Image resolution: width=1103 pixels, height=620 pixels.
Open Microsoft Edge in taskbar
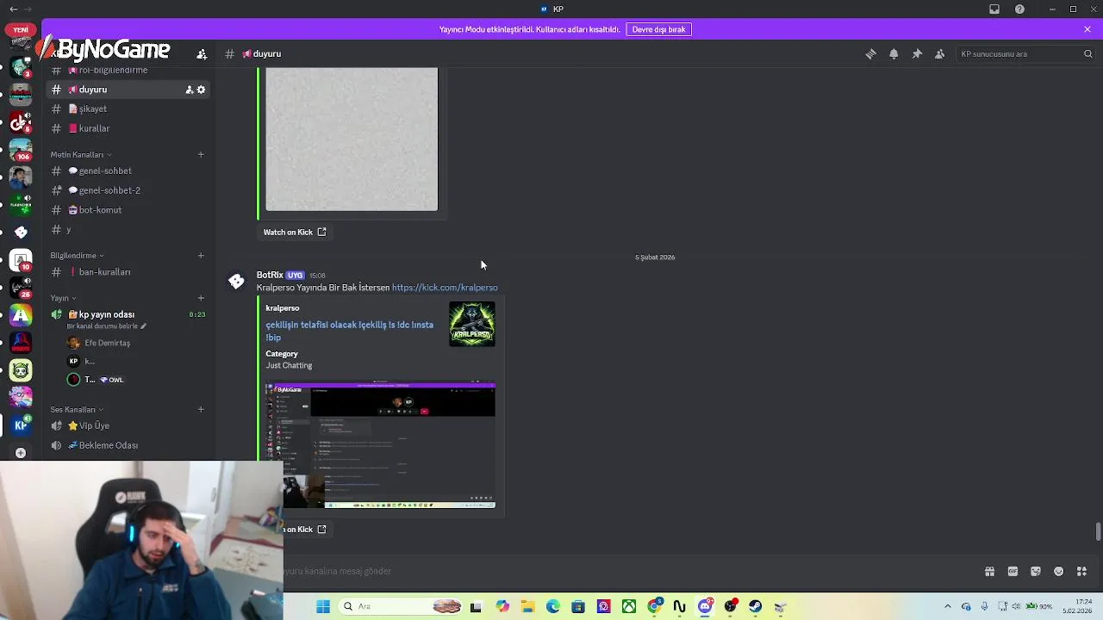click(x=553, y=606)
